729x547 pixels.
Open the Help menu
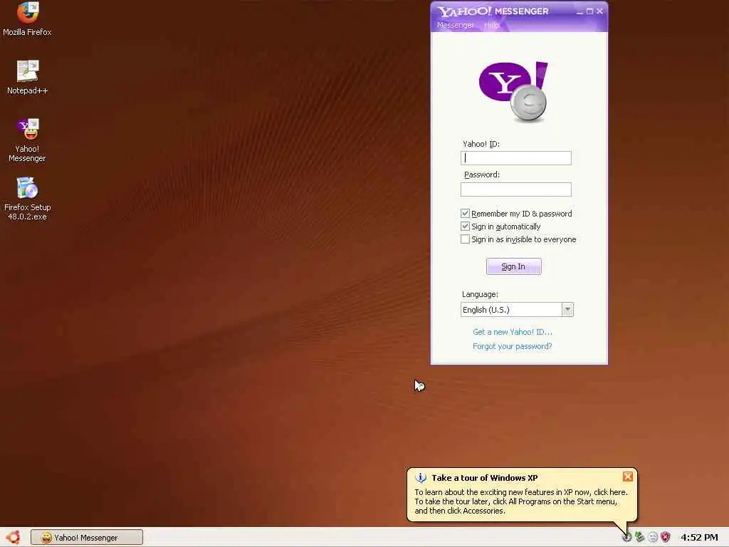click(491, 25)
